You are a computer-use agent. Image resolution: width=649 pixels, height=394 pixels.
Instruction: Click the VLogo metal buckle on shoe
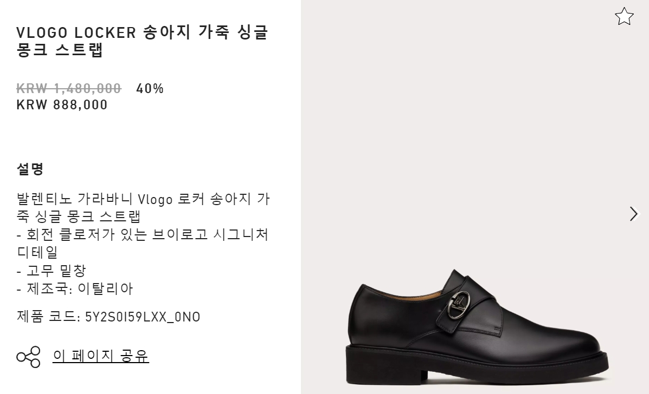pos(459,306)
